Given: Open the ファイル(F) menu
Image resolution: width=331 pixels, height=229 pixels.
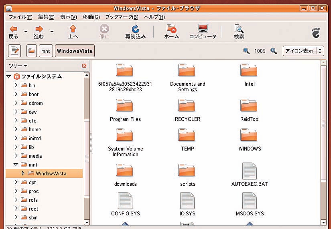Looking at the screenshot, I should tap(20, 17).
